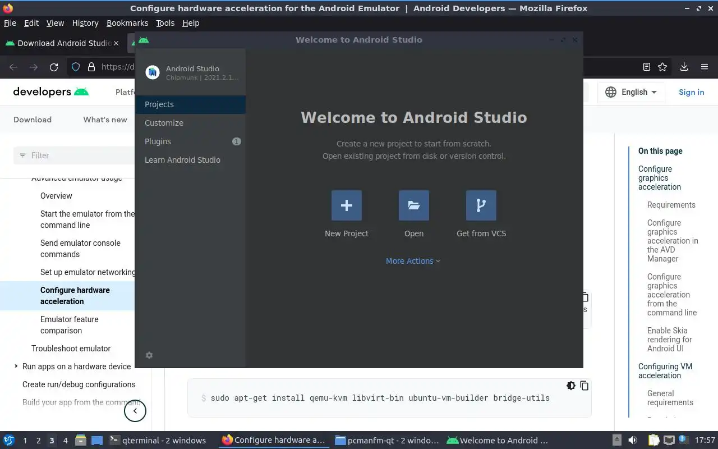This screenshot has width=718, height=449.
Task: Click the Android developers logo
Action: (51, 92)
